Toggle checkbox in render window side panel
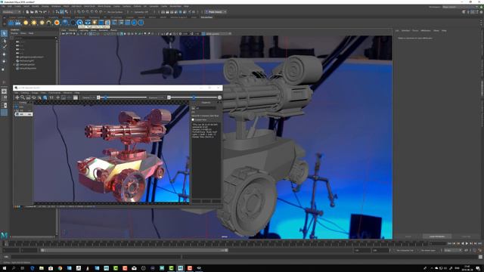This screenshot has height=272, width=484. pos(194,119)
